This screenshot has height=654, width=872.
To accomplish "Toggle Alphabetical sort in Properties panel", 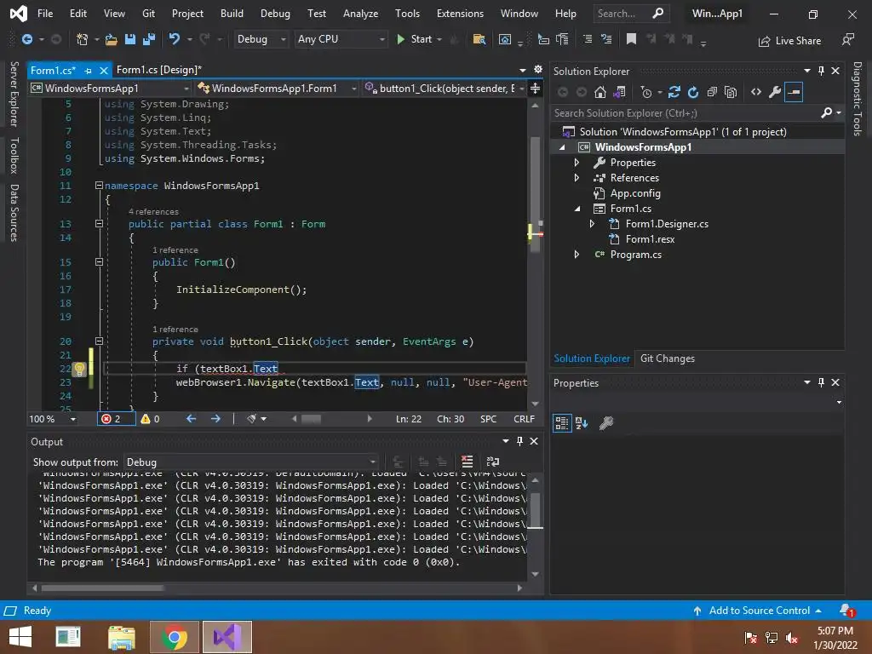I will (x=582, y=423).
